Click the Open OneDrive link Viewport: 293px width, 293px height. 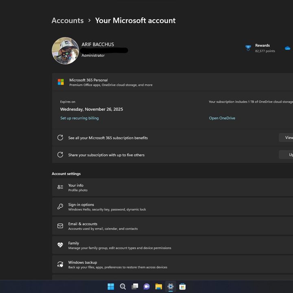pyautogui.click(x=222, y=118)
